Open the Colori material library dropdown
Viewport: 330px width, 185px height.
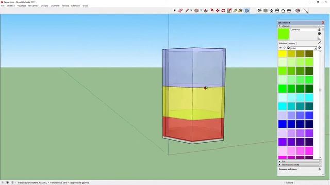coord(304,48)
